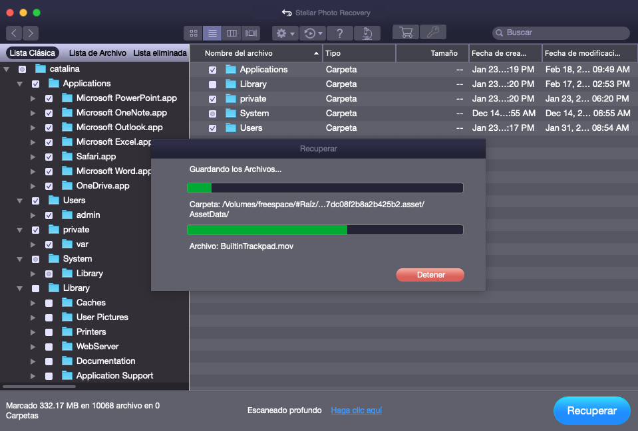Sort by Fecha de modificación column
The width and height of the screenshot is (638, 431).
pos(589,53)
